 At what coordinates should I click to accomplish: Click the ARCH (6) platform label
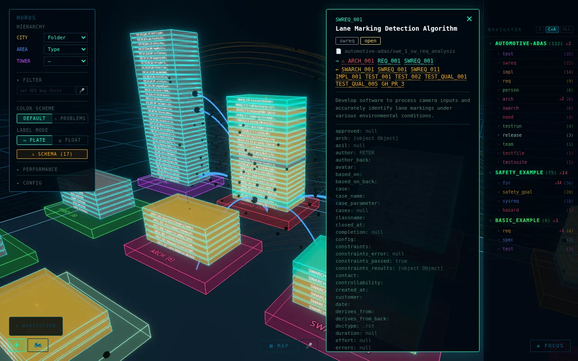[163, 255]
